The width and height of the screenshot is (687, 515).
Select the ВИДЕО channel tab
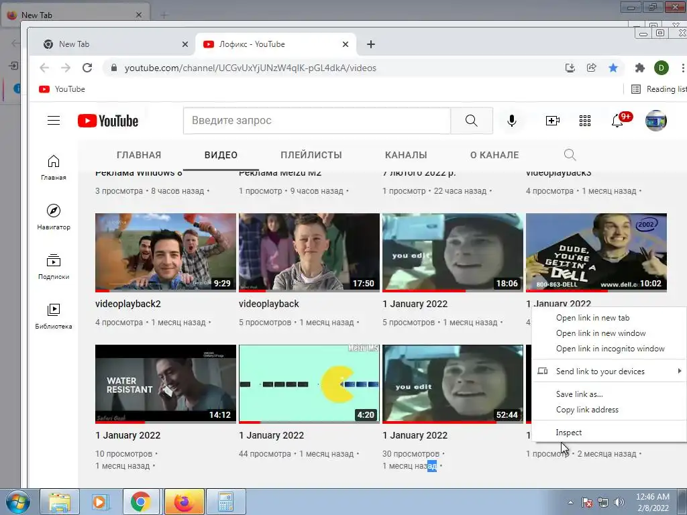tap(221, 155)
